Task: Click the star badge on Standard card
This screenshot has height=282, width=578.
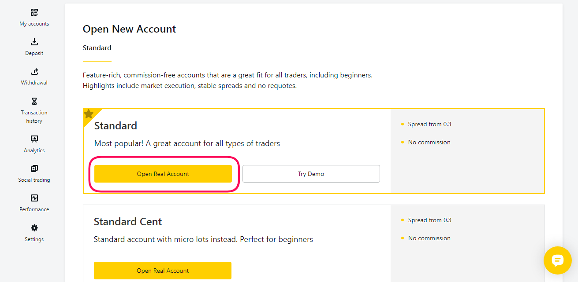Action: click(89, 114)
